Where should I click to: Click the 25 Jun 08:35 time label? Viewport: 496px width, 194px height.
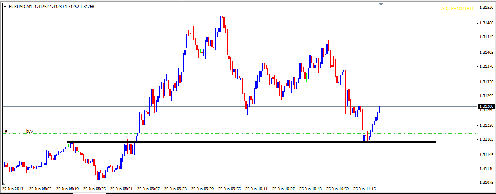[x=95, y=189]
